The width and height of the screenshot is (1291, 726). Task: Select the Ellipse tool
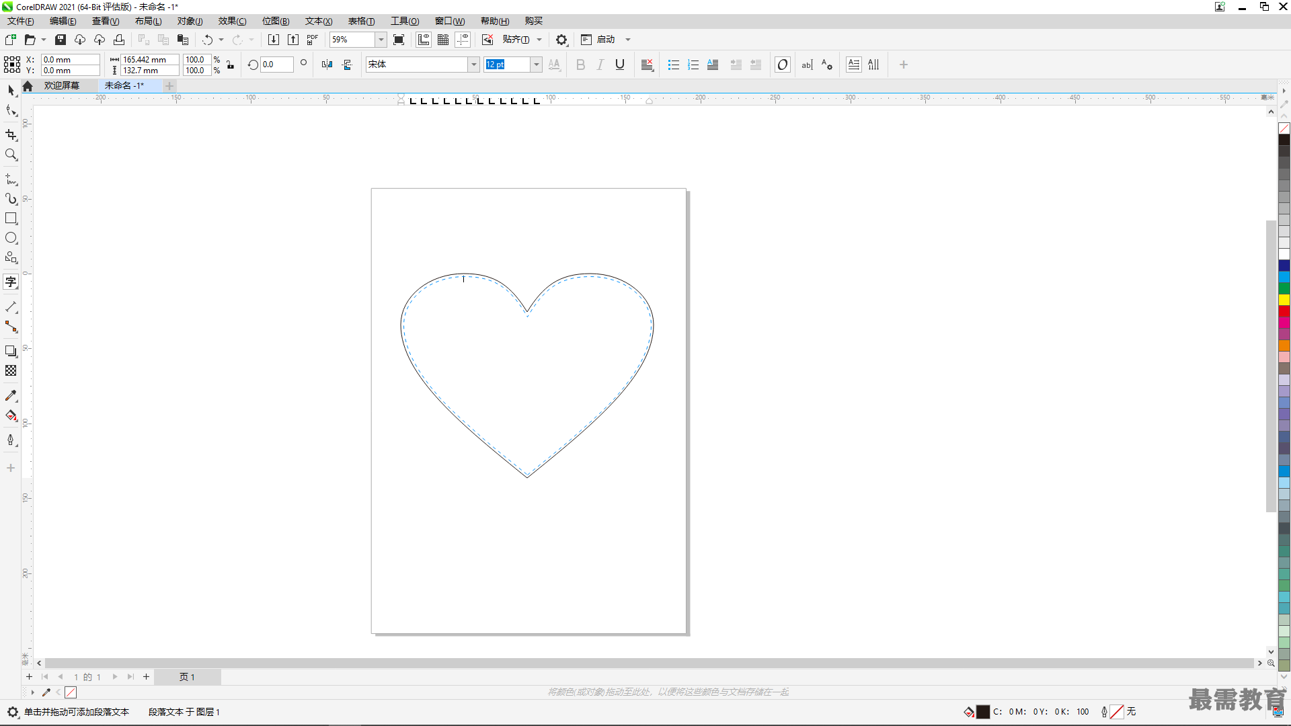pyautogui.click(x=11, y=238)
